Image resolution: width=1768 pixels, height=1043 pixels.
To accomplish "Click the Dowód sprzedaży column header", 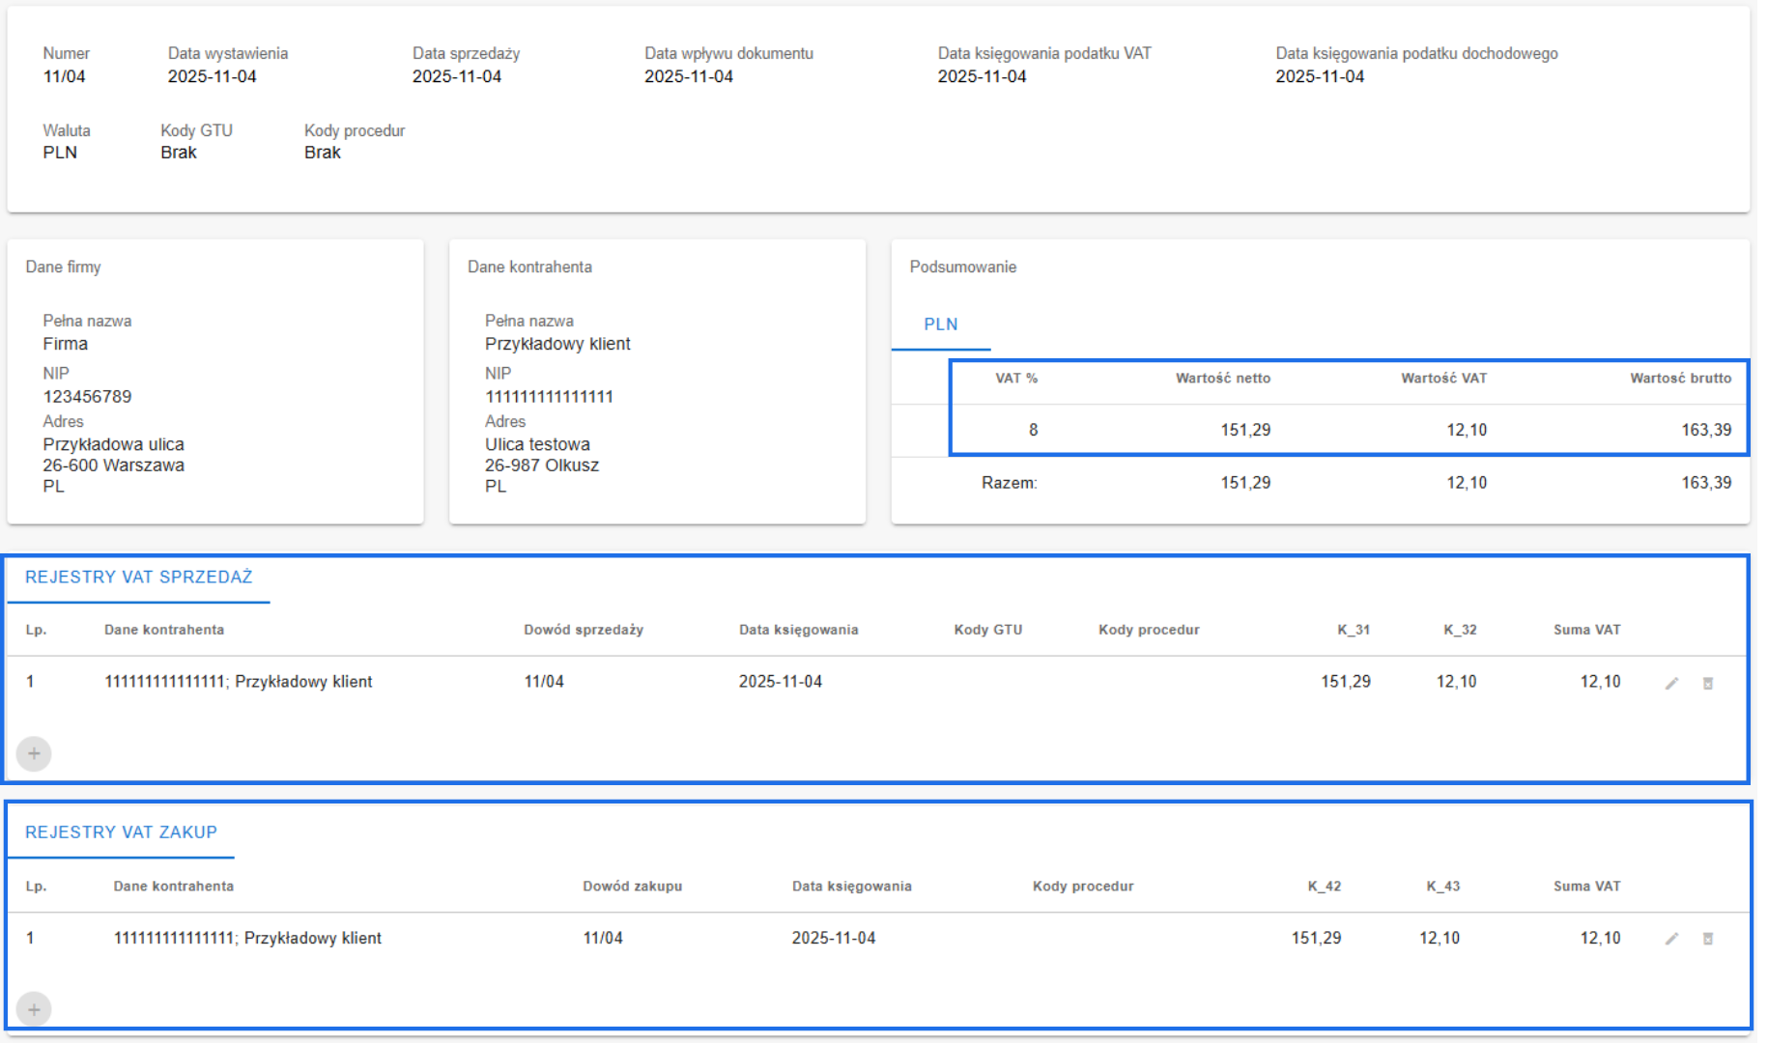I will (583, 630).
